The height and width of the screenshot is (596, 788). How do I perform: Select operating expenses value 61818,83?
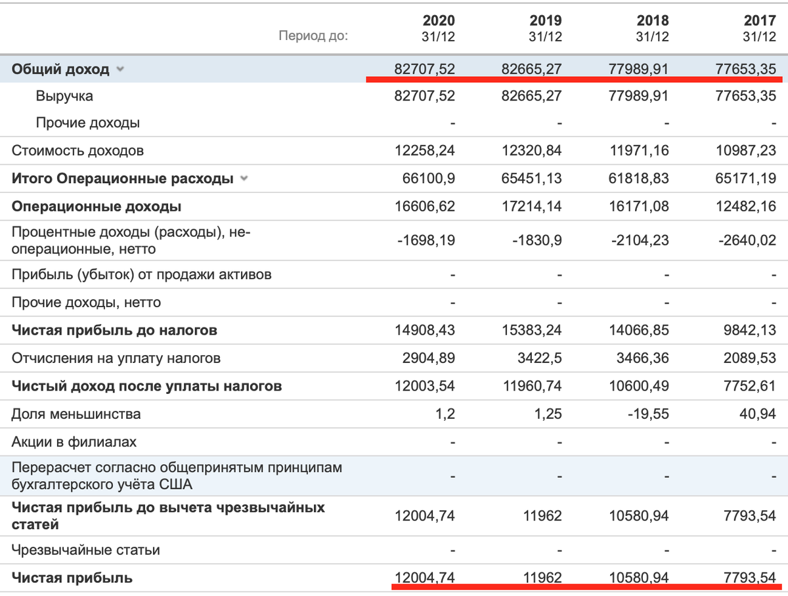[638, 179]
